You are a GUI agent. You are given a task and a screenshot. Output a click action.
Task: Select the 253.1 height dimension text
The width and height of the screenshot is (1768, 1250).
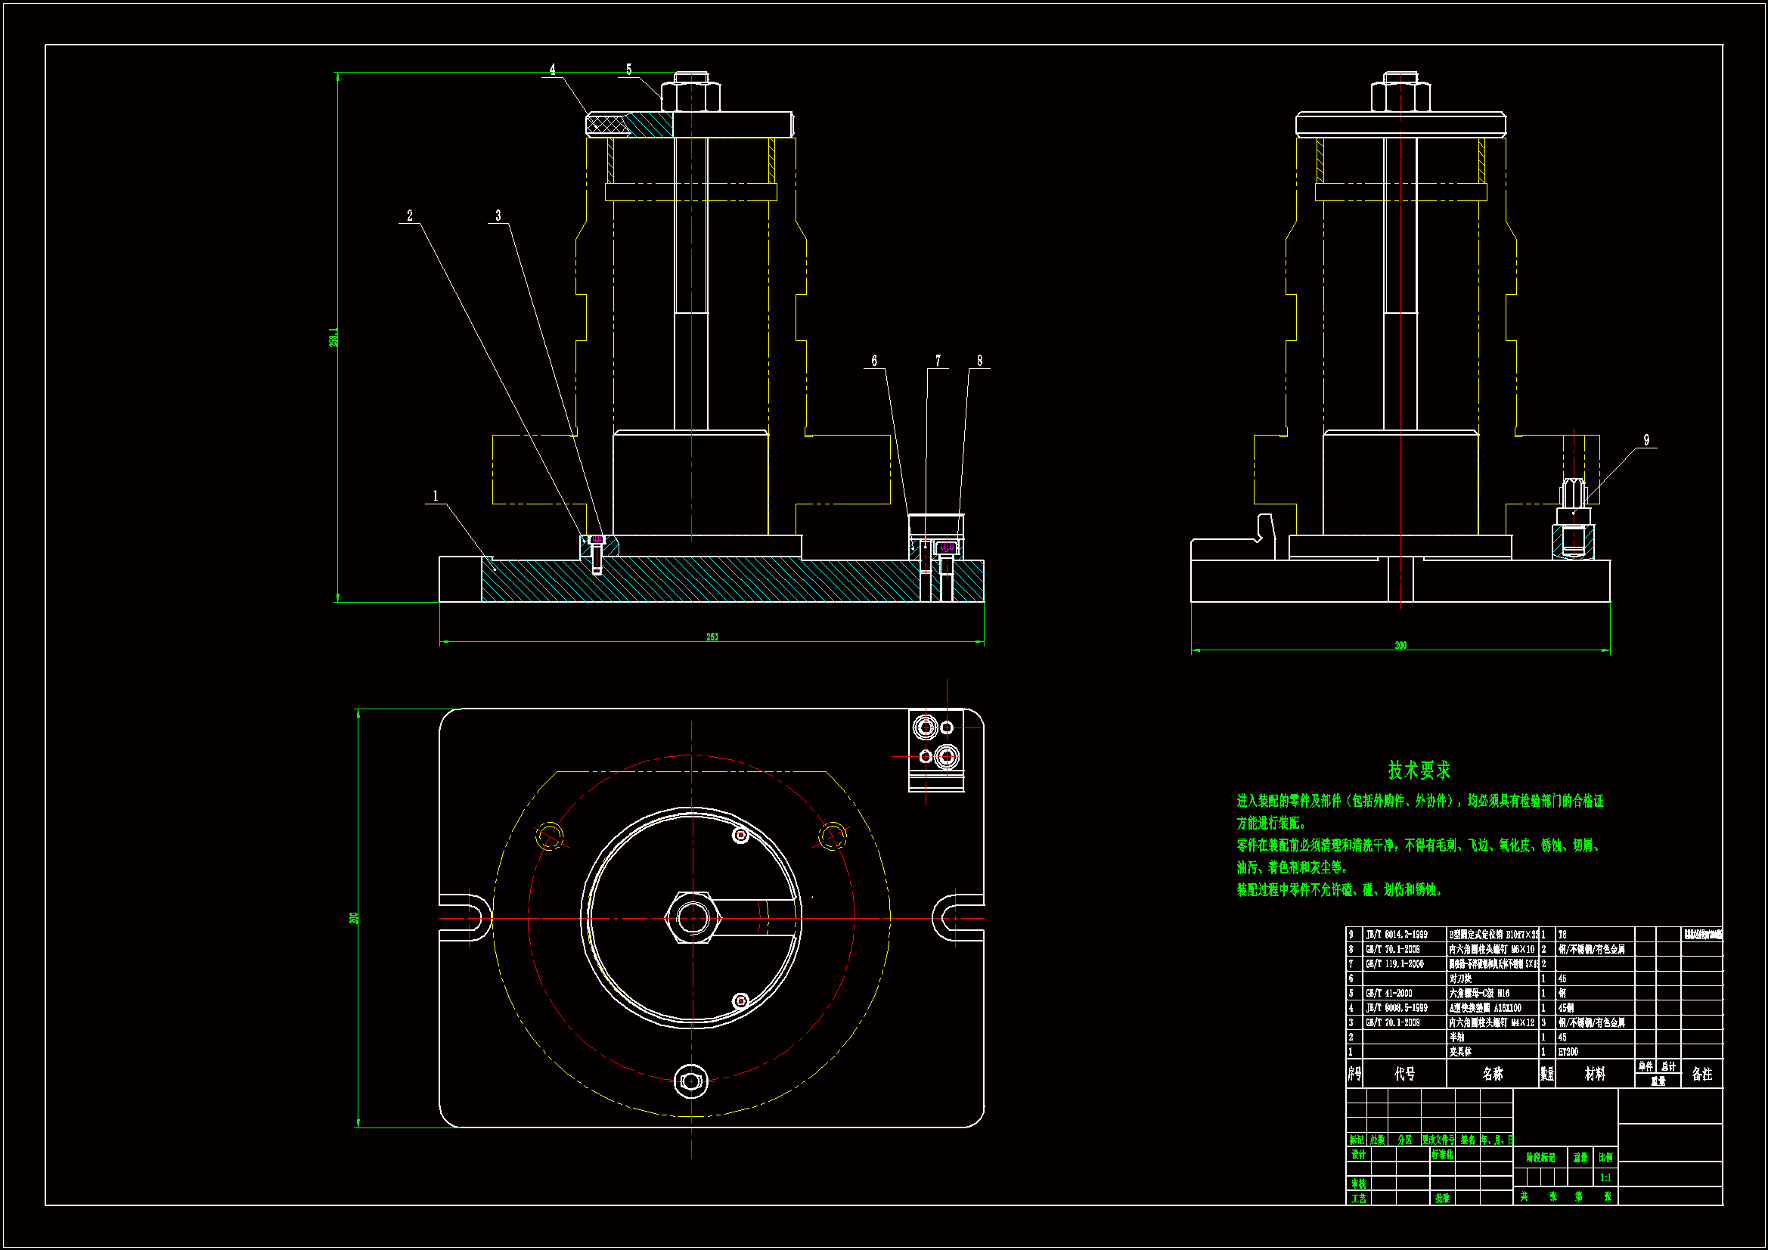pyautogui.click(x=333, y=337)
